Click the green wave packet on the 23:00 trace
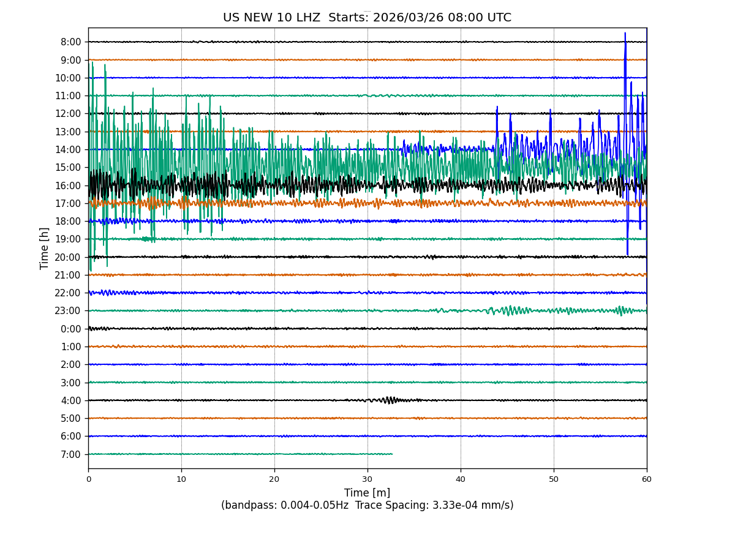735x551 pixels. tap(510, 310)
